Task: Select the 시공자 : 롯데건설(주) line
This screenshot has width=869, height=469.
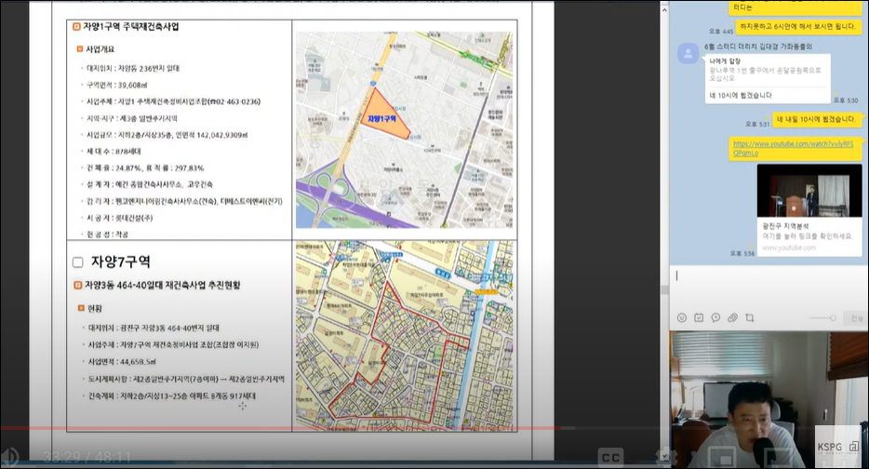Action: pos(119,218)
